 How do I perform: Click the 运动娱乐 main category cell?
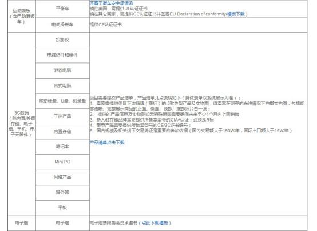(x=22, y=16)
